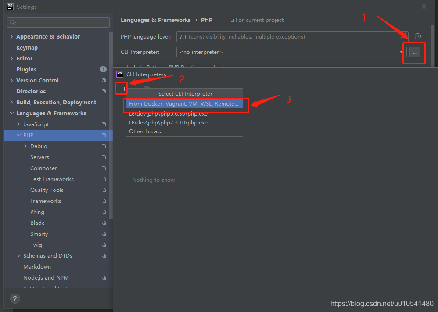Click project-level icon next to Twig

tap(104, 245)
